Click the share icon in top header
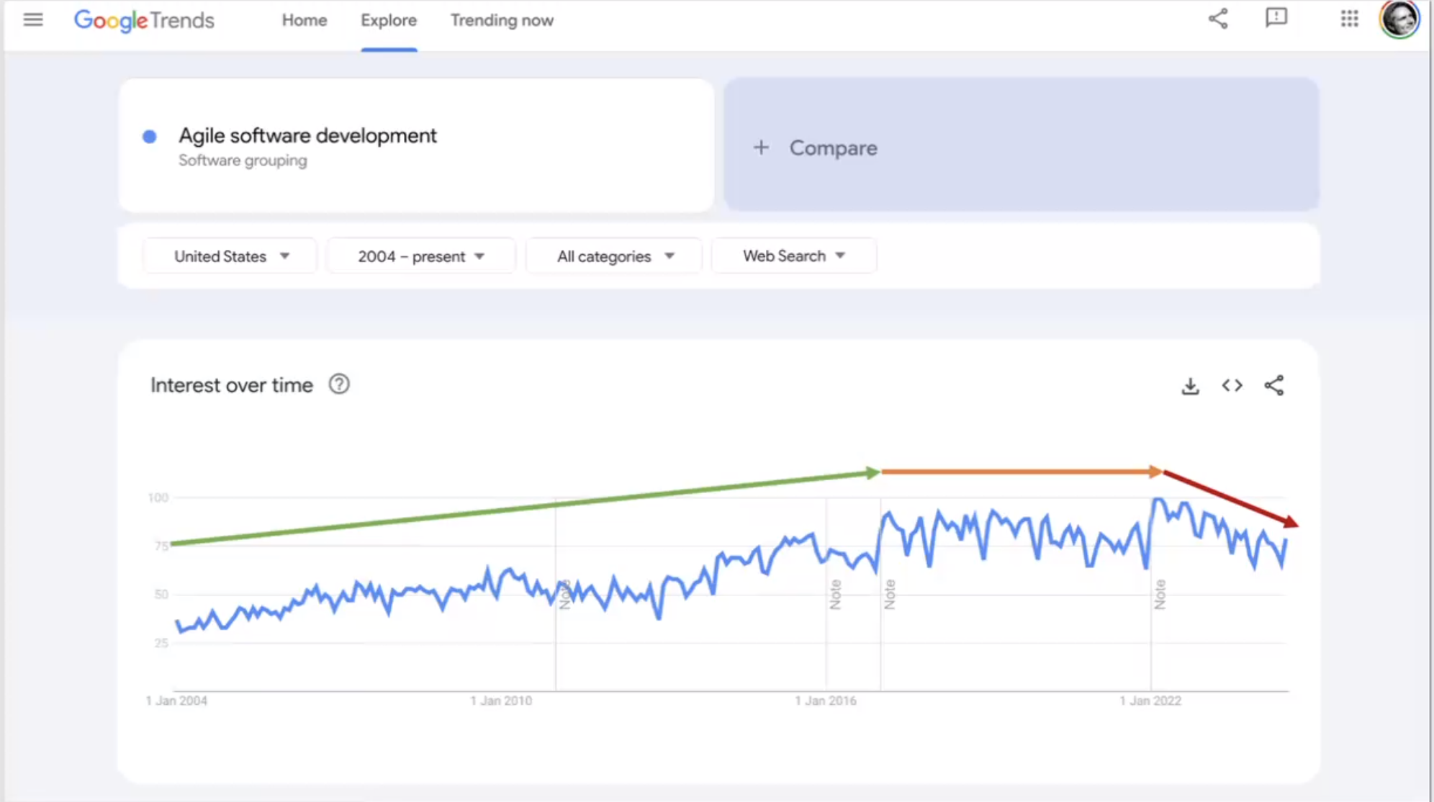 [x=1218, y=19]
